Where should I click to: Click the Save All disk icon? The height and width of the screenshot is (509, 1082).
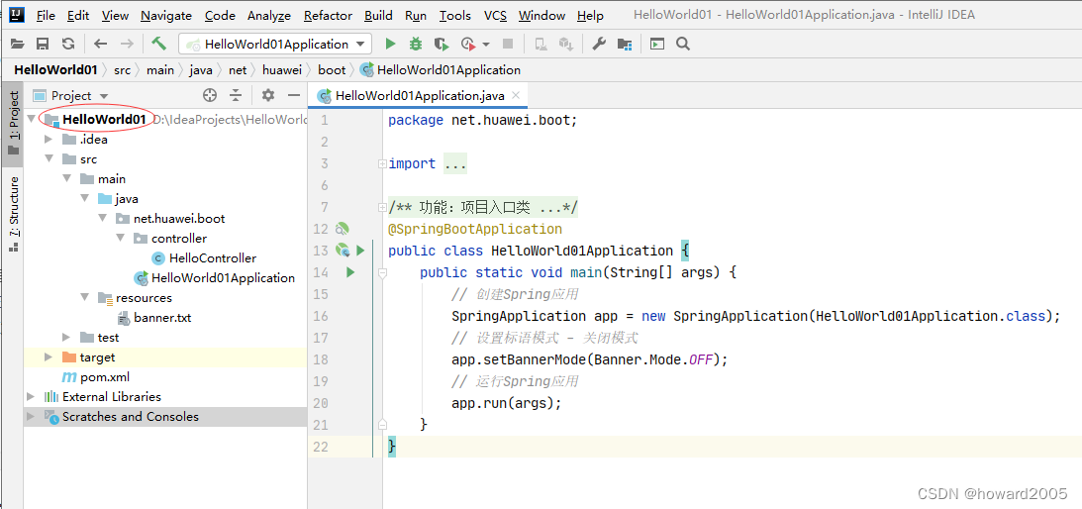(x=43, y=45)
